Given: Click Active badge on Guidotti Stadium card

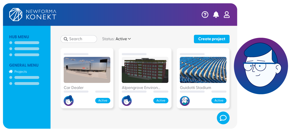Looking at the screenshot, I should click(x=219, y=101).
